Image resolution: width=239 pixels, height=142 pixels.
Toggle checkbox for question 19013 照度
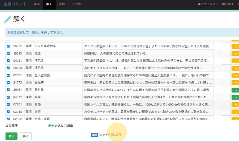coord(8,53)
